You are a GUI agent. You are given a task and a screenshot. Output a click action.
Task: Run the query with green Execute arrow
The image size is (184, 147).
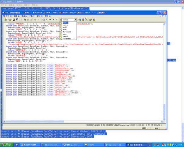pos(53,20)
